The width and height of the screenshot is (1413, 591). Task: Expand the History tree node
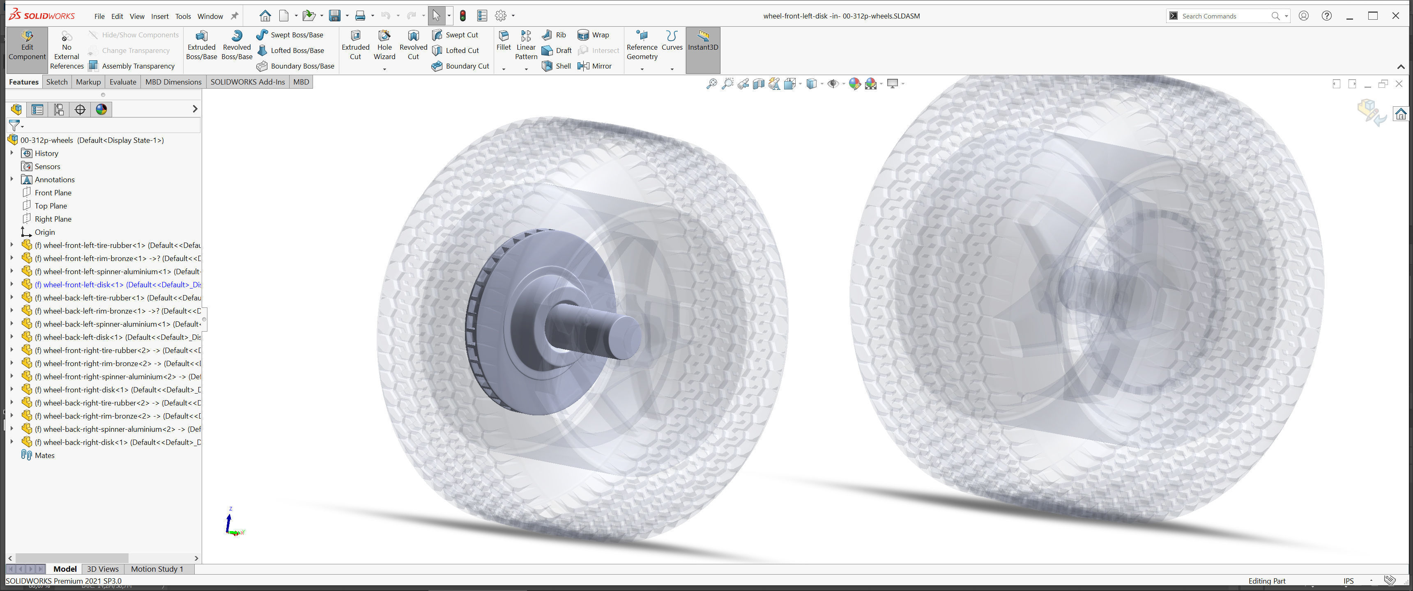coord(12,153)
